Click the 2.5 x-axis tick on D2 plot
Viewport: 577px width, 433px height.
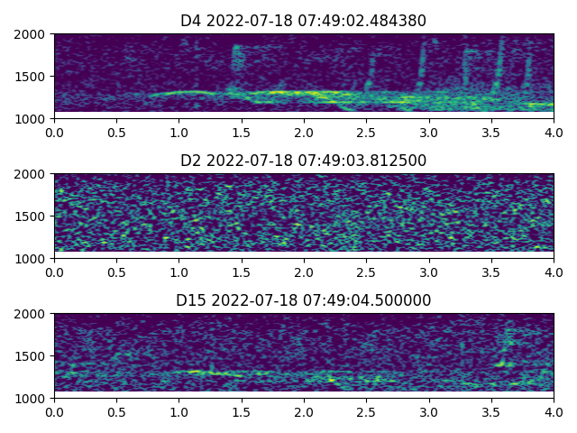tap(366, 272)
